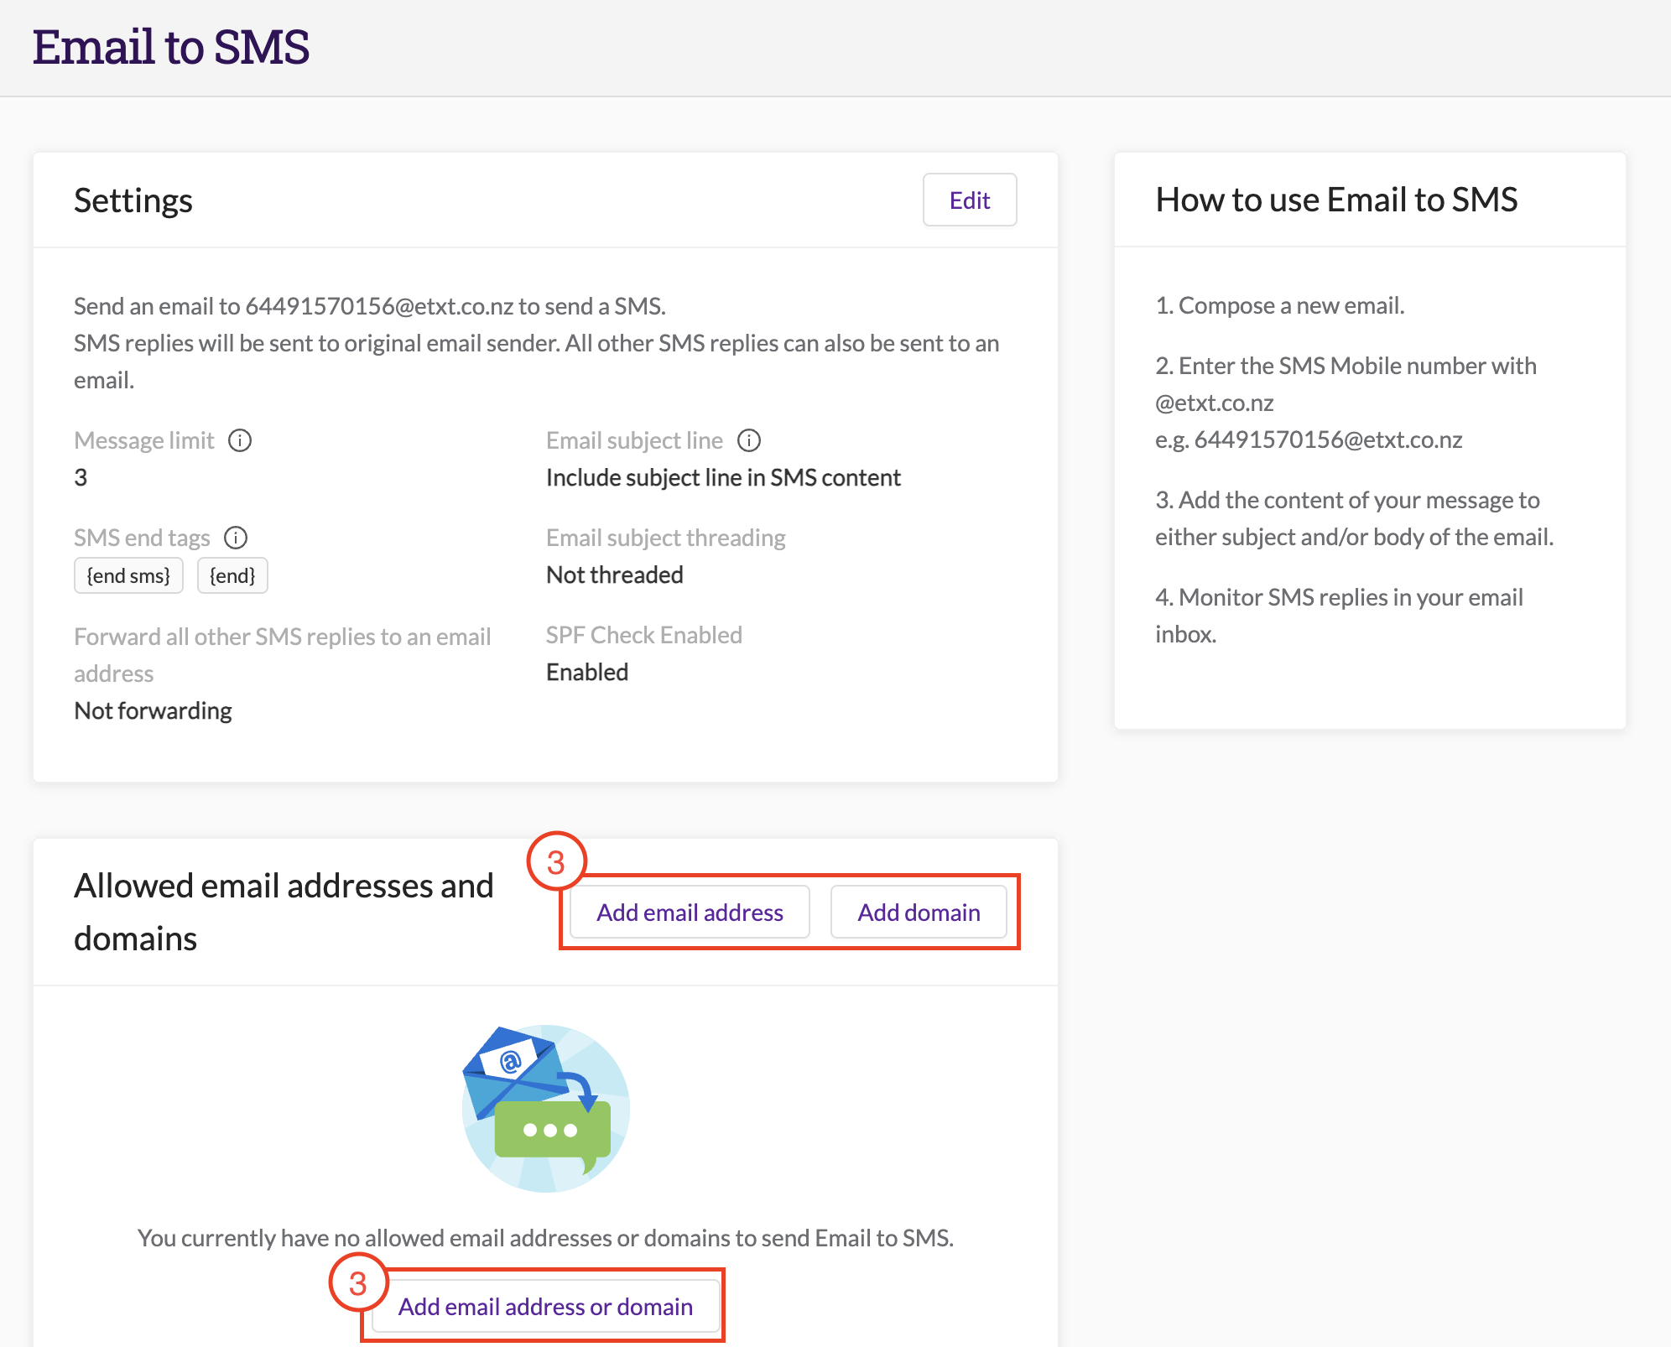The image size is (1671, 1347).
Task: Click the 'Not threaded' value
Action: [615, 575]
